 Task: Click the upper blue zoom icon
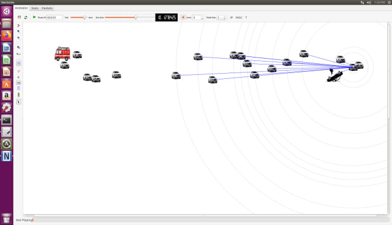18,32
